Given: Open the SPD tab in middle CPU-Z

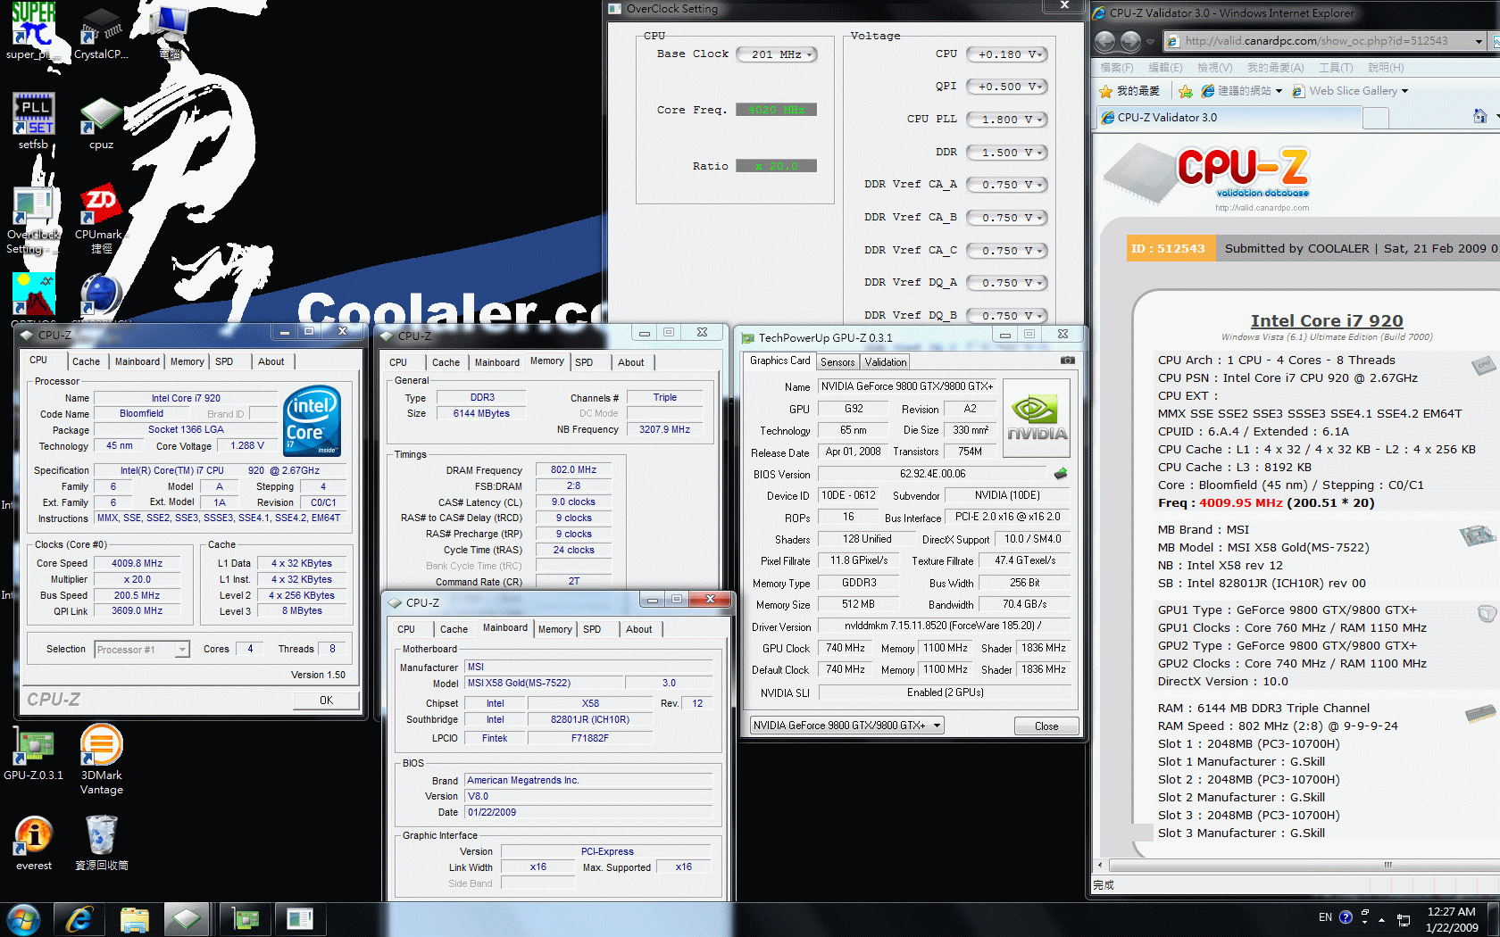Looking at the screenshot, I should click(584, 362).
